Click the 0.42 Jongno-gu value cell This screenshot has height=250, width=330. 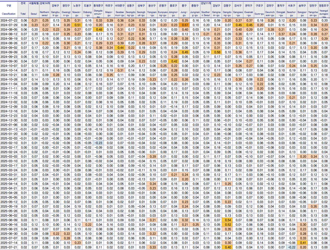(x=173, y=61)
